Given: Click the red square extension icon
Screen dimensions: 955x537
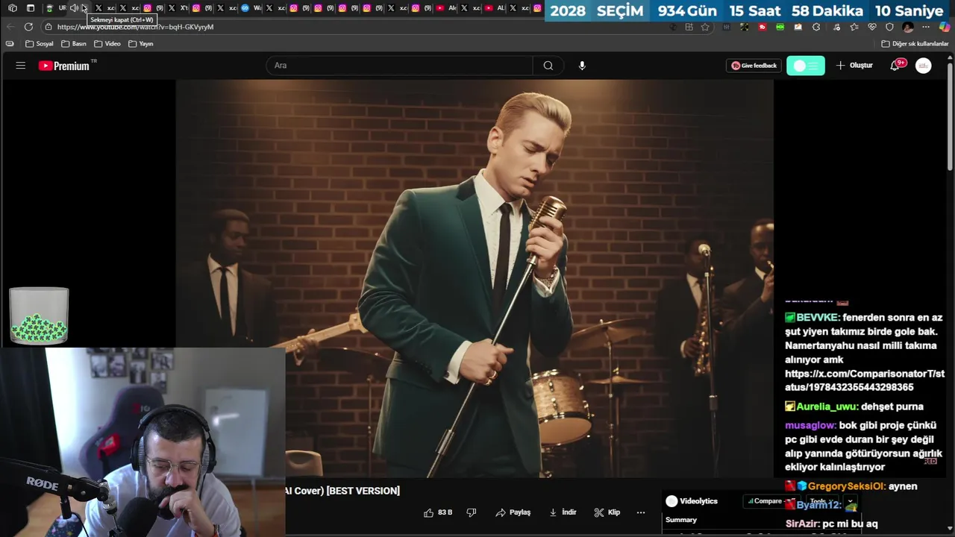Looking at the screenshot, I should point(763,27).
